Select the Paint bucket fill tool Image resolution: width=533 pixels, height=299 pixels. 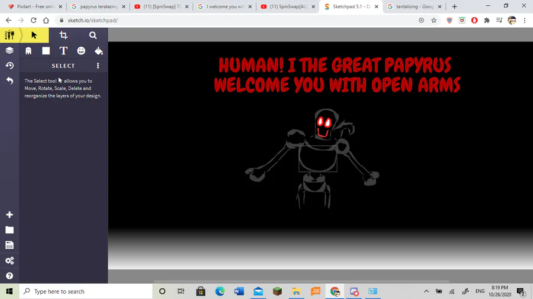(x=98, y=51)
